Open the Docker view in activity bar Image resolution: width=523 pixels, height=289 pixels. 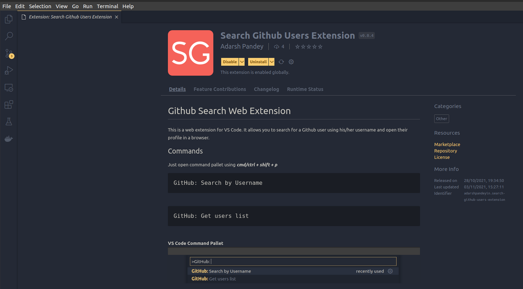(9, 139)
